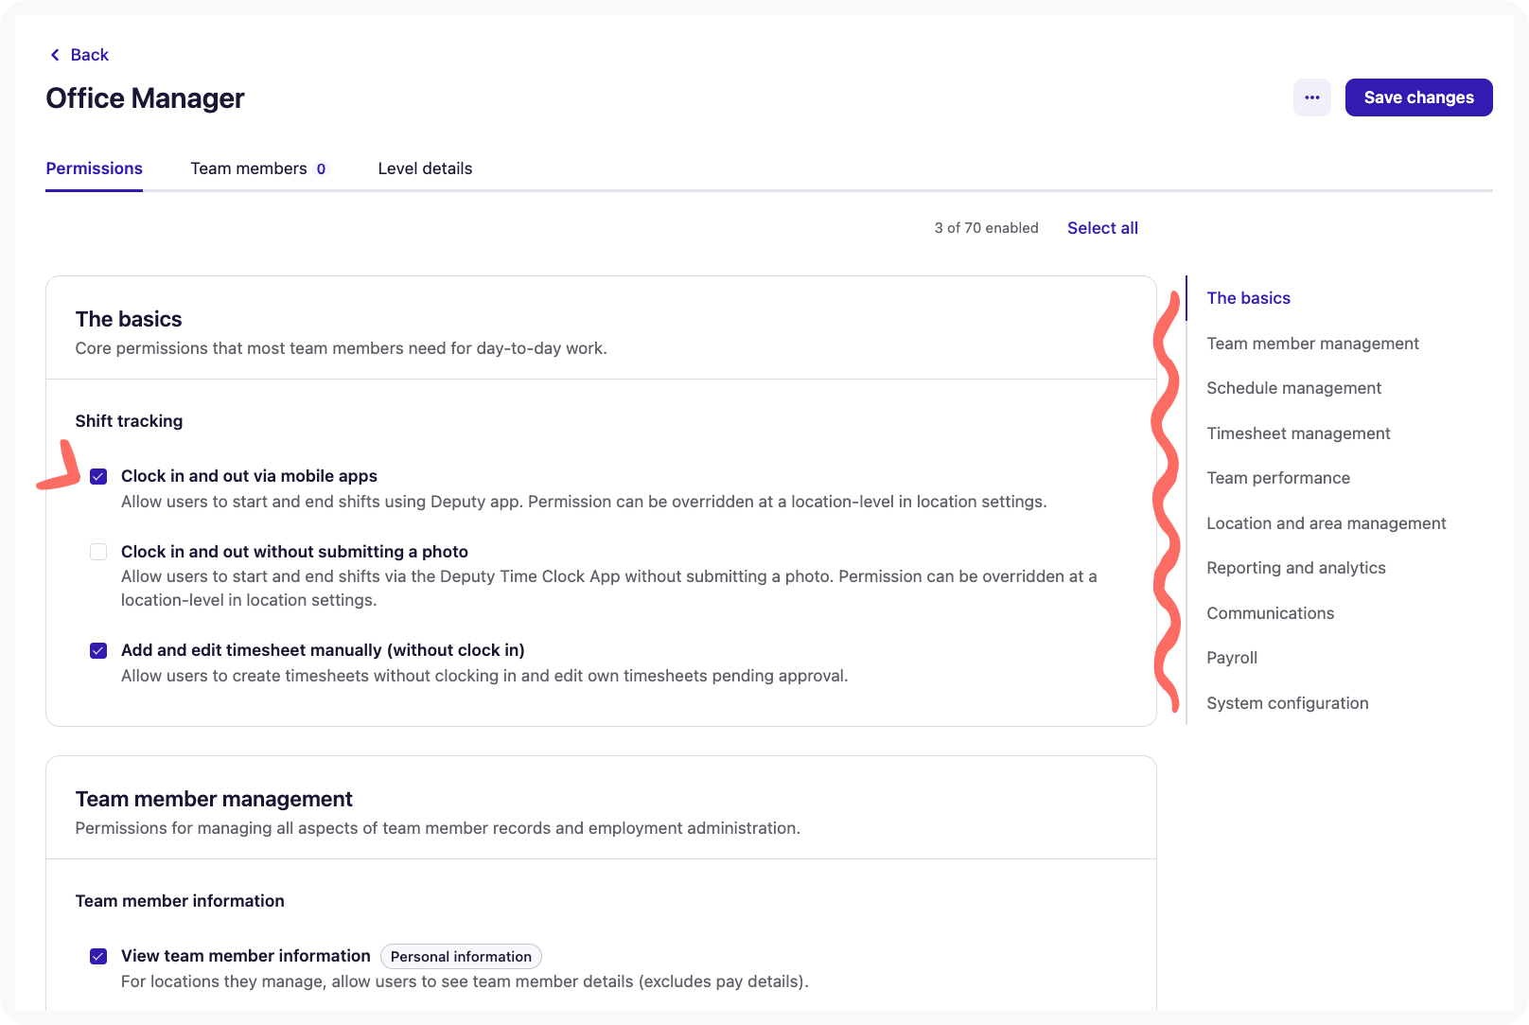Click Select all to enable everything
The image size is (1529, 1025).
tap(1102, 227)
